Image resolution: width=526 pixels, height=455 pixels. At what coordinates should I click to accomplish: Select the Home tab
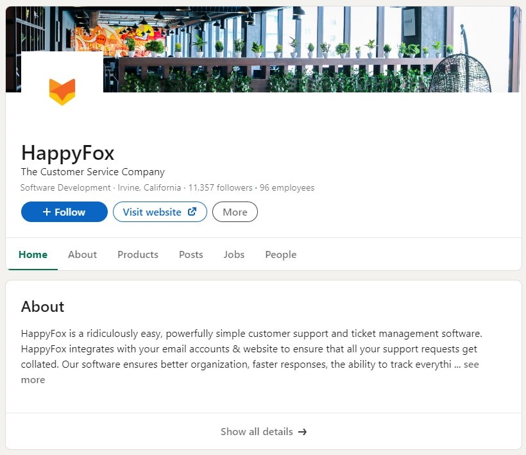pos(33,254)
